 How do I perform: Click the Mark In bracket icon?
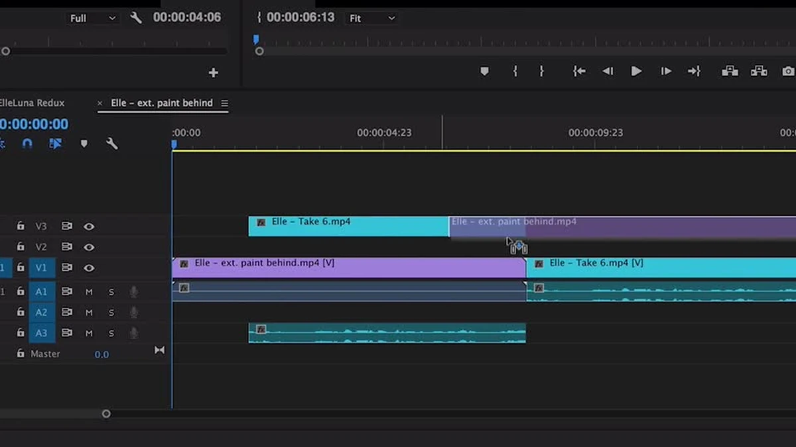tap(515, 72)
